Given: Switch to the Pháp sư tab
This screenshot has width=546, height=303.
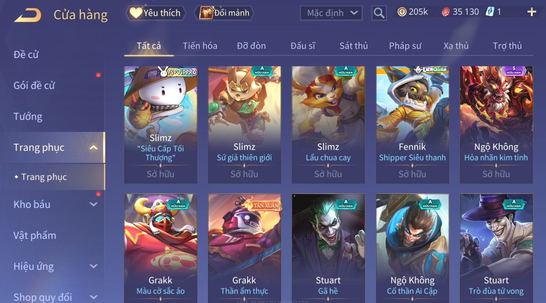Looking at the screenshot, I should 405,46.
